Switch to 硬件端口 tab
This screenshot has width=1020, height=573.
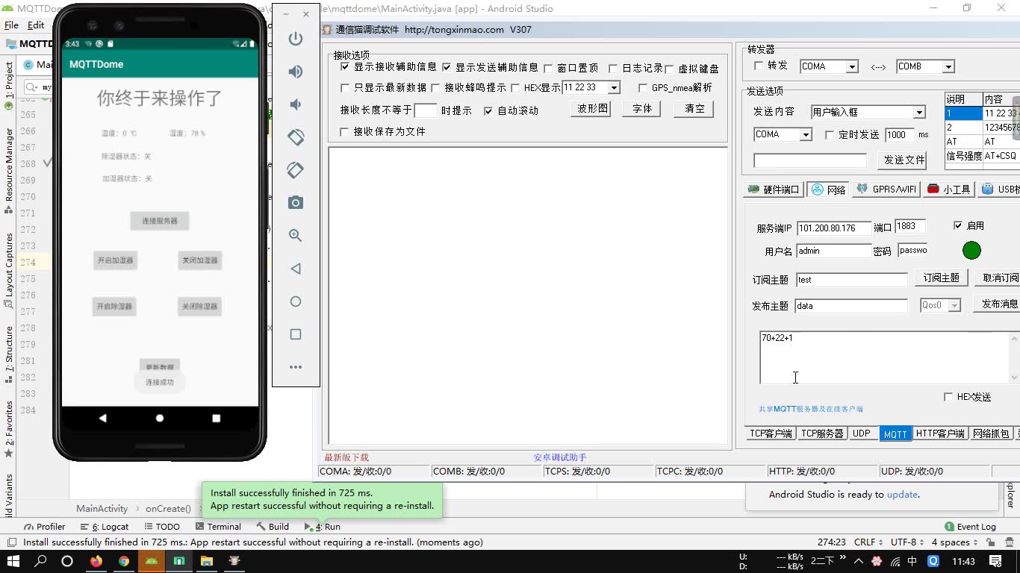point(774,190)
